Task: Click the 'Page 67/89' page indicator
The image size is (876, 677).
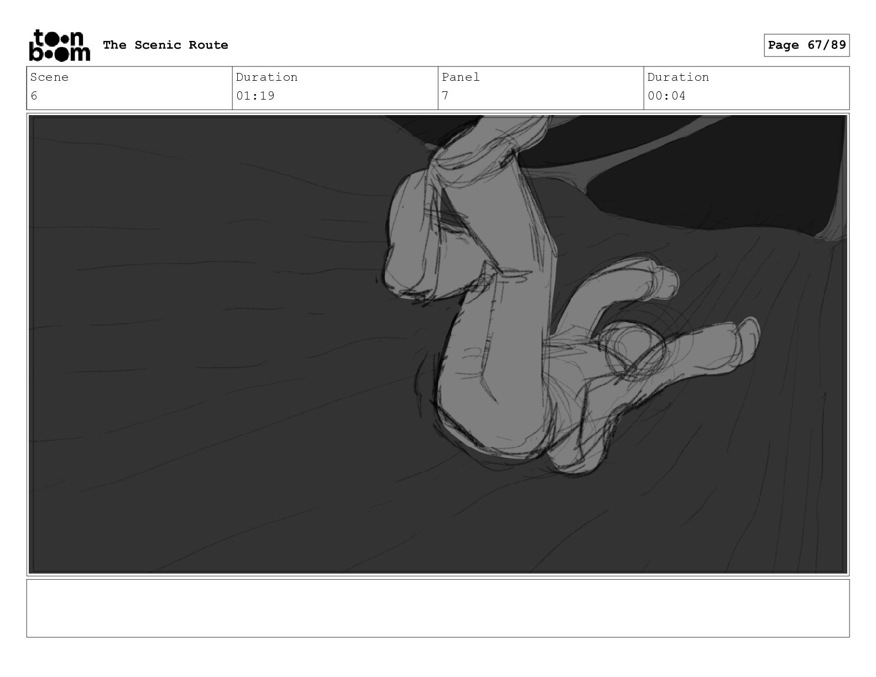Action: (807, 45)
